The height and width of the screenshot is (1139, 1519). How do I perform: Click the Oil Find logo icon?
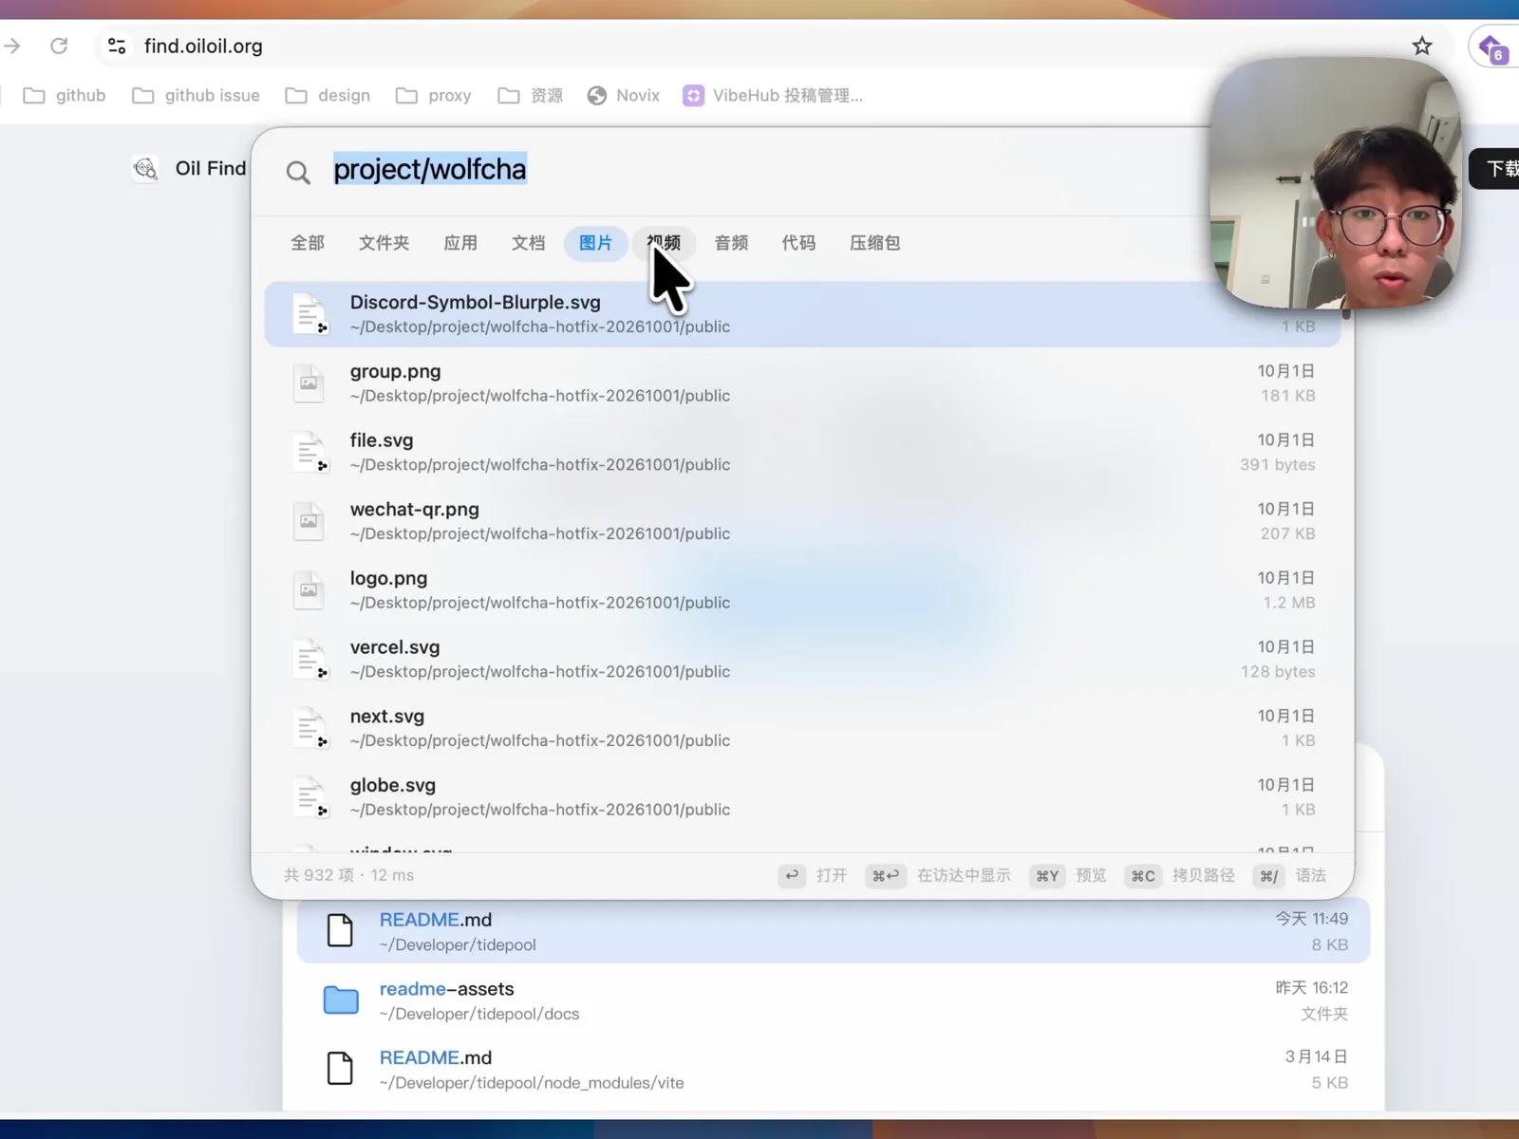pos(145,169)
